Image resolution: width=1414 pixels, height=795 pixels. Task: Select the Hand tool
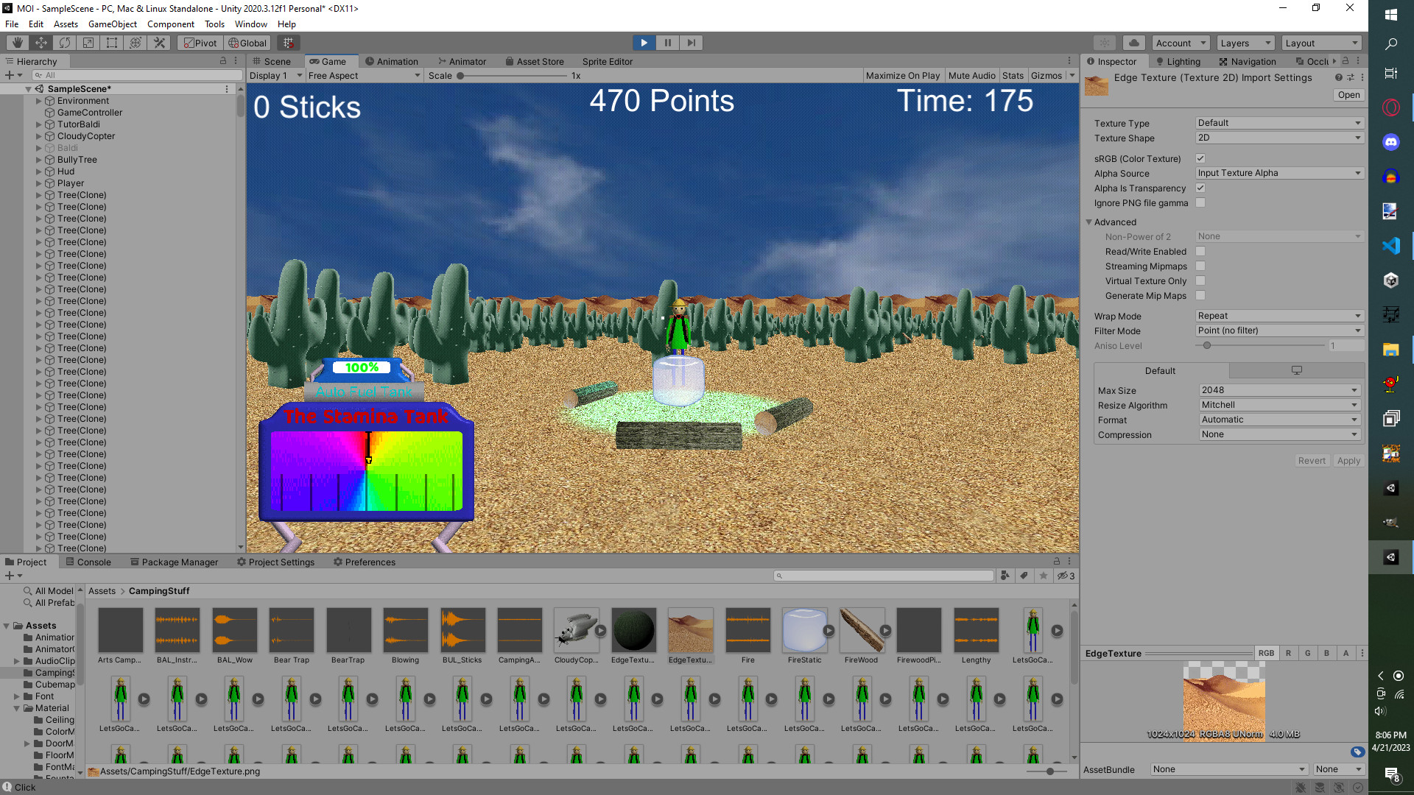[x=18, y=43]
